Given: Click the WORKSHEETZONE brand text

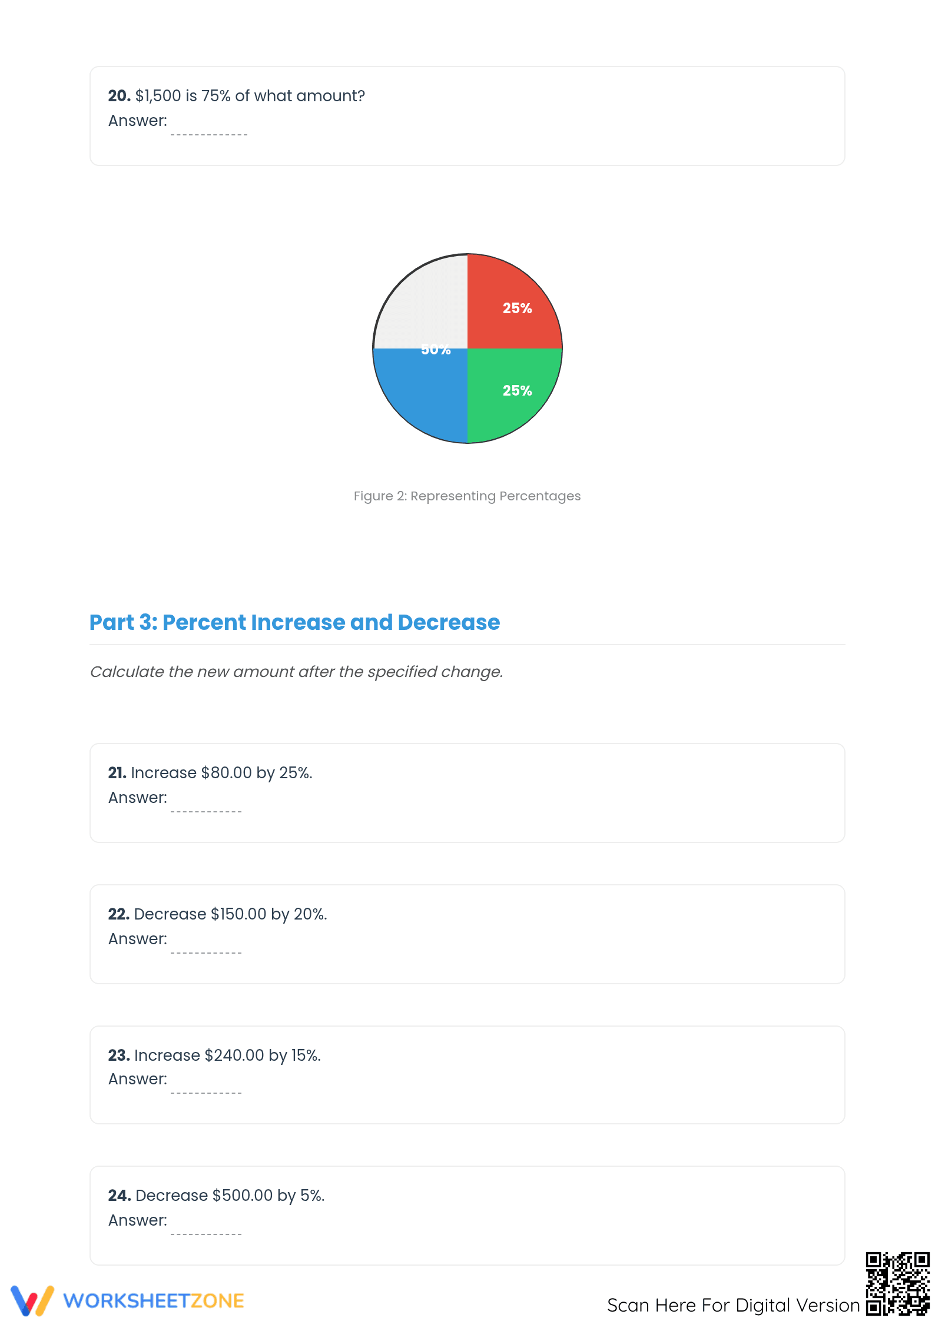Looking at the screenshot, I should [154, 1301].
